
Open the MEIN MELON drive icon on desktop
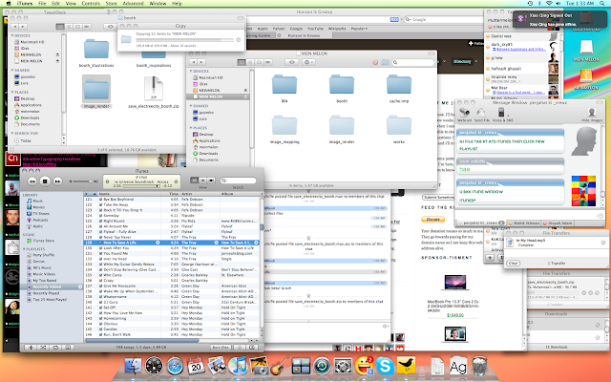[586, 51]
